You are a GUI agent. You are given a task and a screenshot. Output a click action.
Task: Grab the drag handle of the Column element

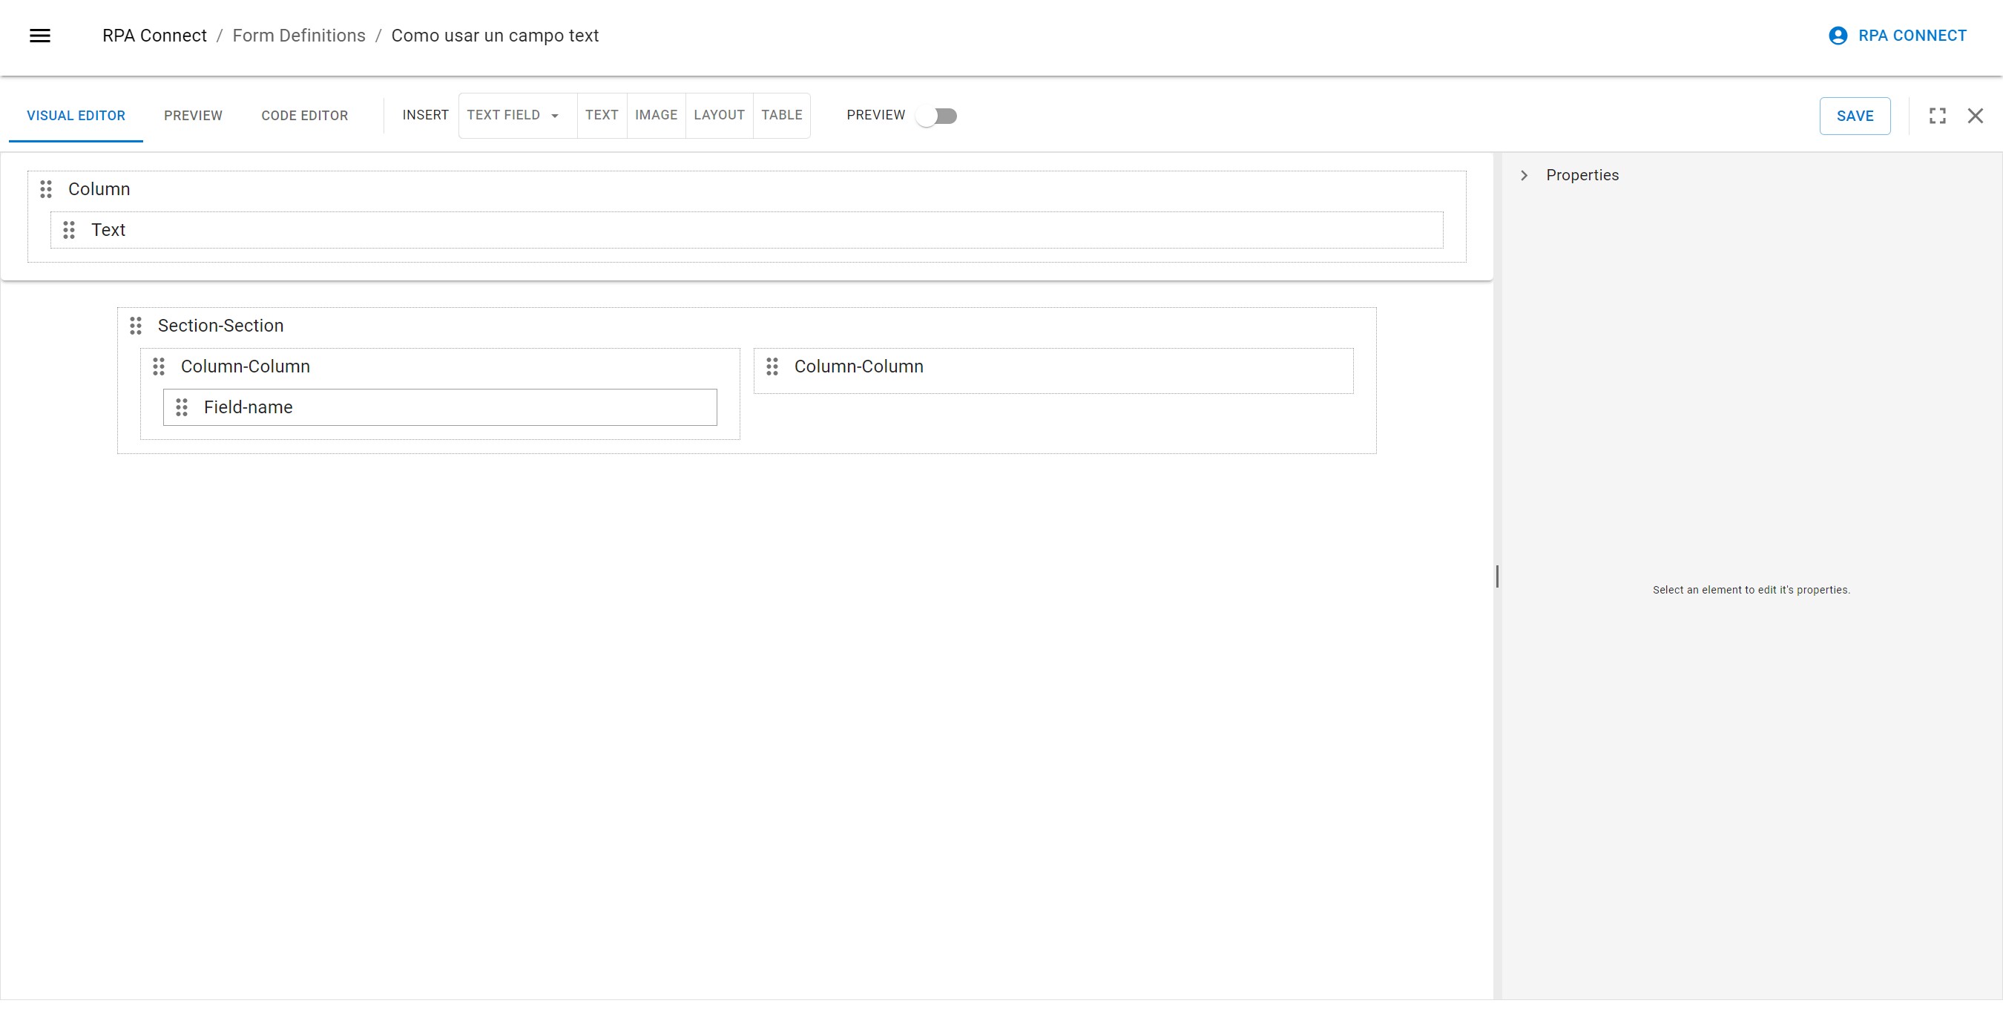45,189
